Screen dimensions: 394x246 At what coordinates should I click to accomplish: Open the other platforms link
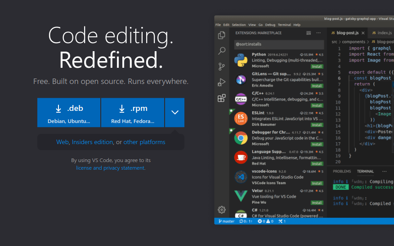tap(144, 142)
